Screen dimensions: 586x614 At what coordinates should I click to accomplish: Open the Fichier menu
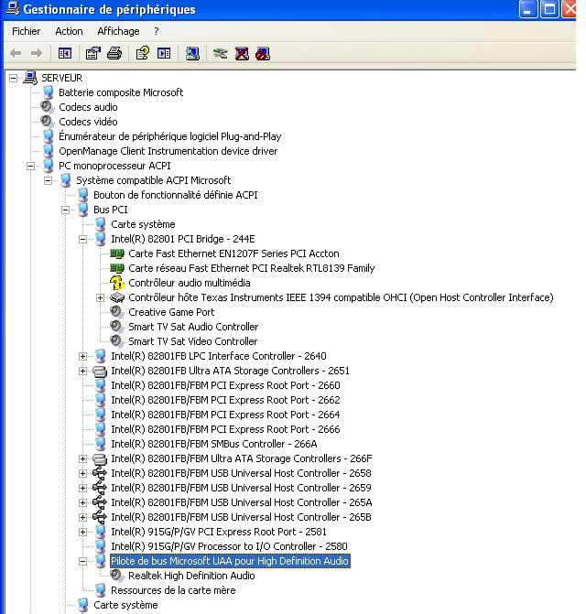[27, 31]
